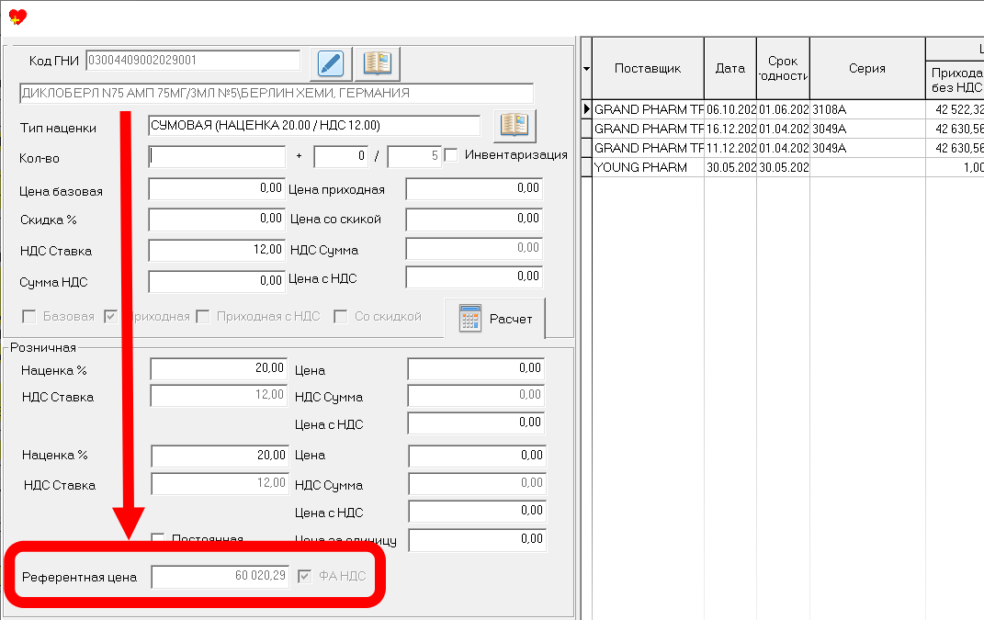Click the Кол-во pack size field showing 5
984x620 pixels.
point(414,157)
